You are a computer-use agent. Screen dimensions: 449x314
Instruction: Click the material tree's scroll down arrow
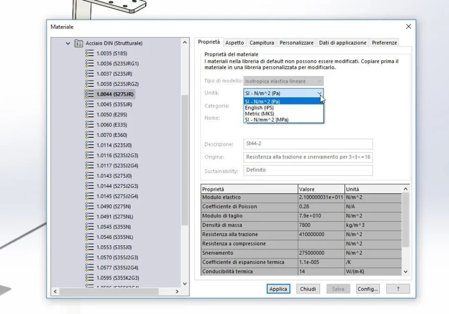click(185, 284)
